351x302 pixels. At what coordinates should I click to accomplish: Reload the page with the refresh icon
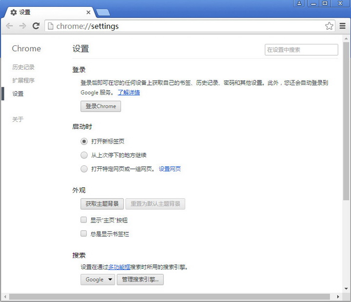pyautogui.click(x=36, y=26)
